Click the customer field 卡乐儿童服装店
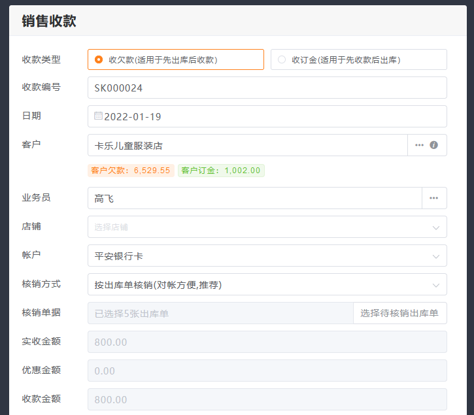Viewport: 474px width, 415px height. click(x=247, y=145)
